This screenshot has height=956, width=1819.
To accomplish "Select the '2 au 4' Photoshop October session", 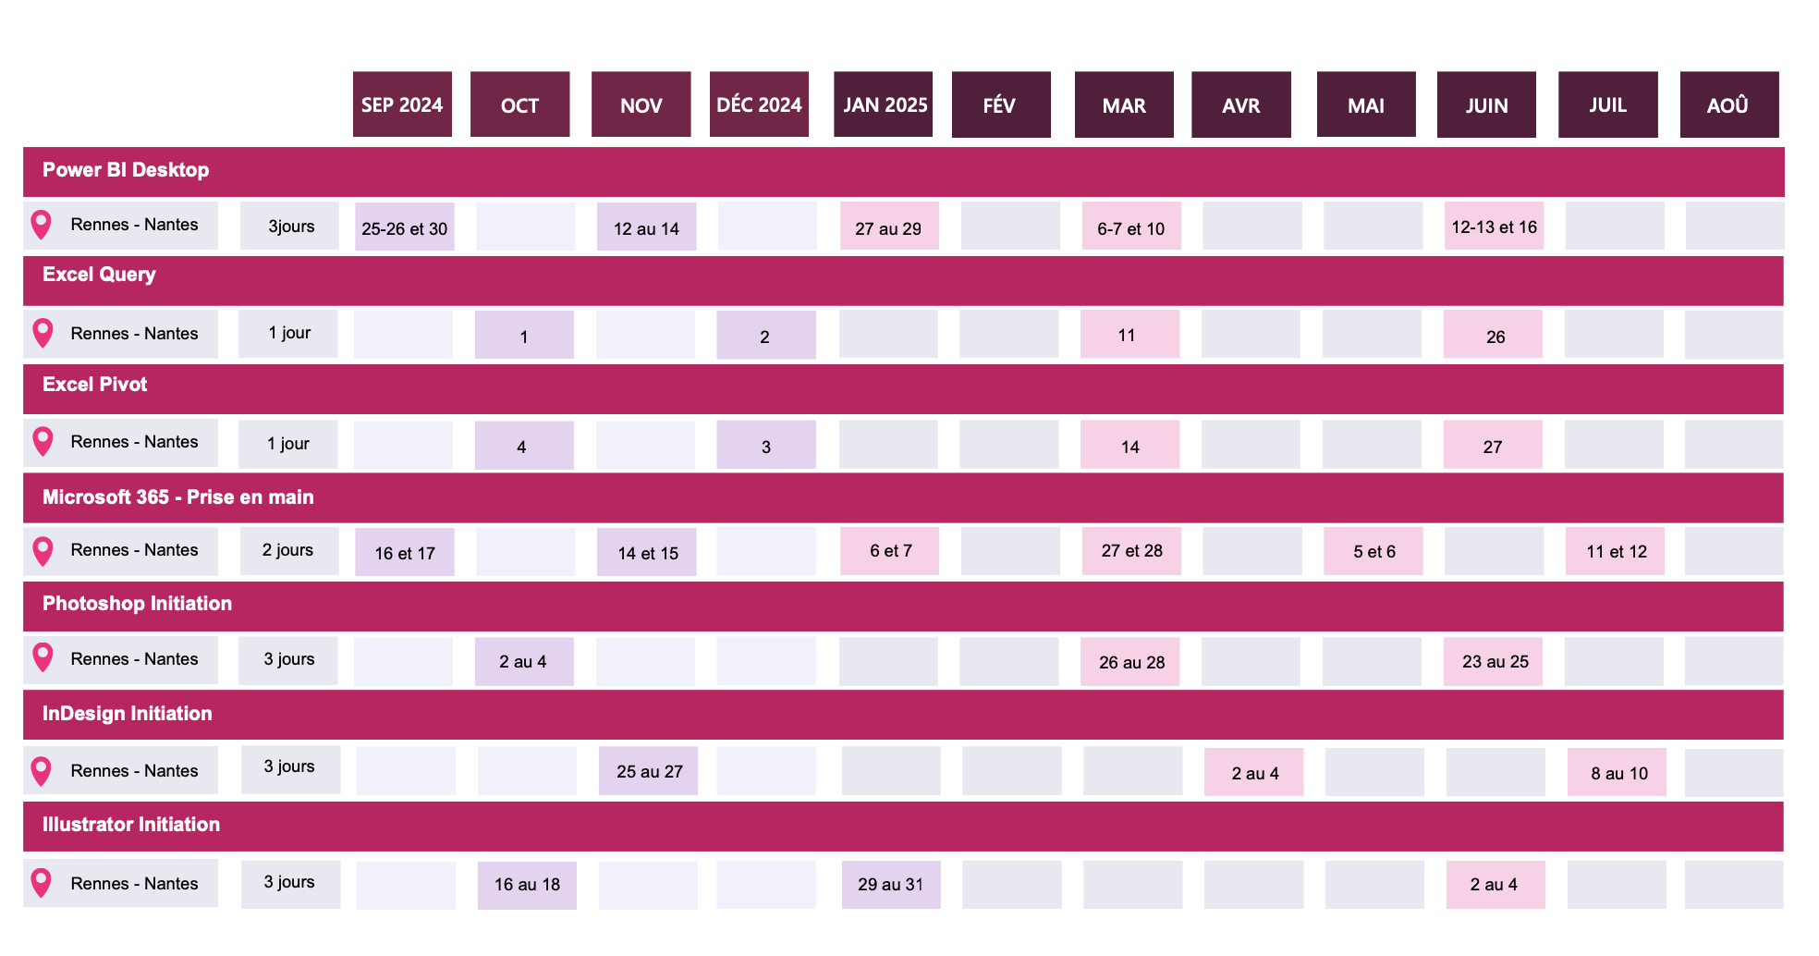I will pos(524,662).
